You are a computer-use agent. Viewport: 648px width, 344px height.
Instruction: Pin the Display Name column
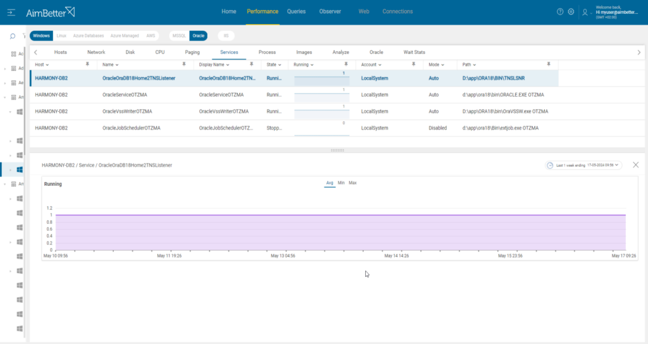click(x=251, y=64)
